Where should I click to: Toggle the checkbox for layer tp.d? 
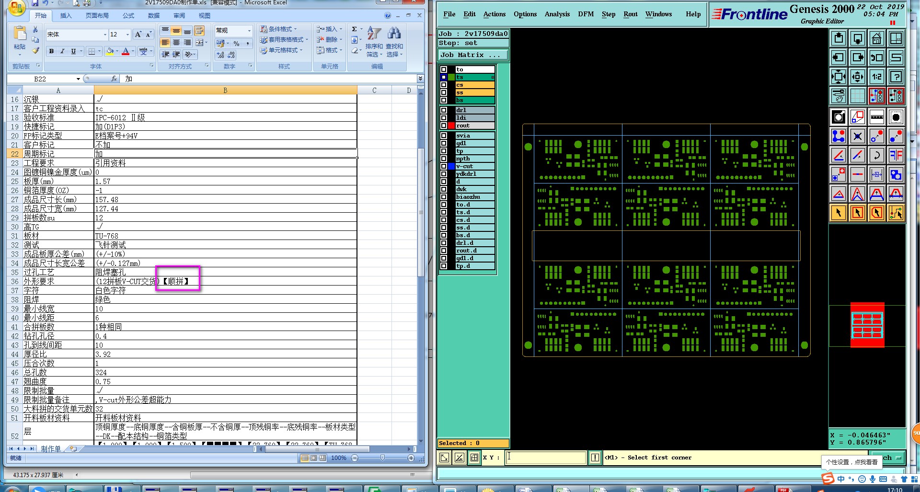pyautogui.click(x=444, y=266)
